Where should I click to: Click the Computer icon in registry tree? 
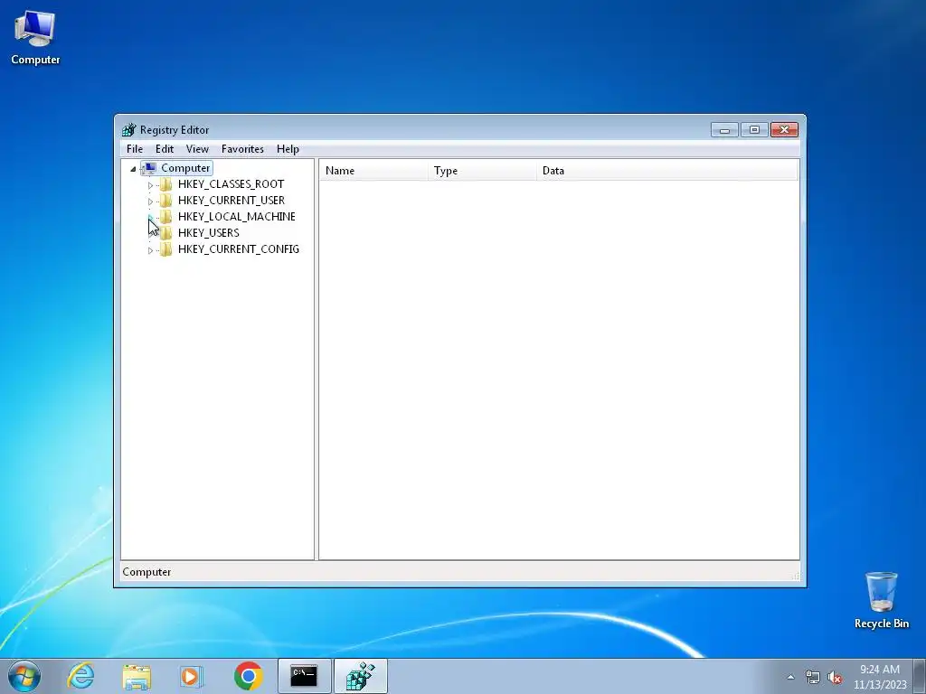coord(149,168)
